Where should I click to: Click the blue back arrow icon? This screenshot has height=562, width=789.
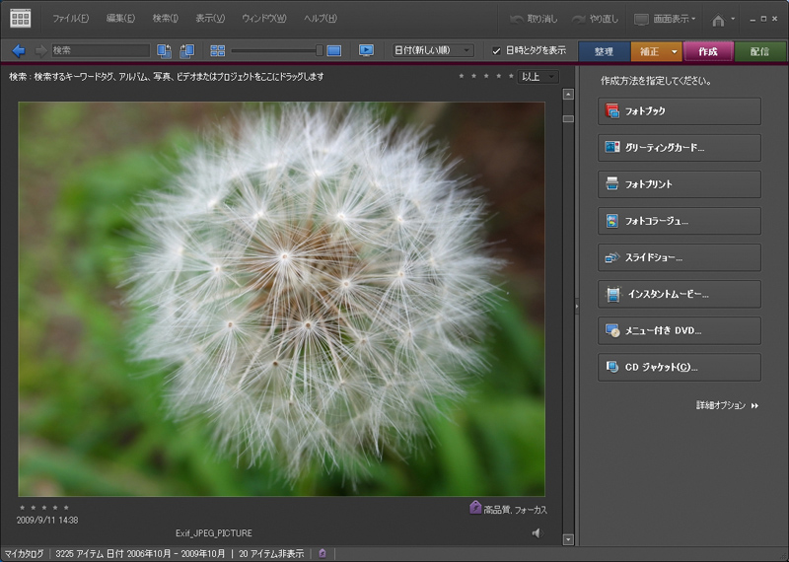19,50
